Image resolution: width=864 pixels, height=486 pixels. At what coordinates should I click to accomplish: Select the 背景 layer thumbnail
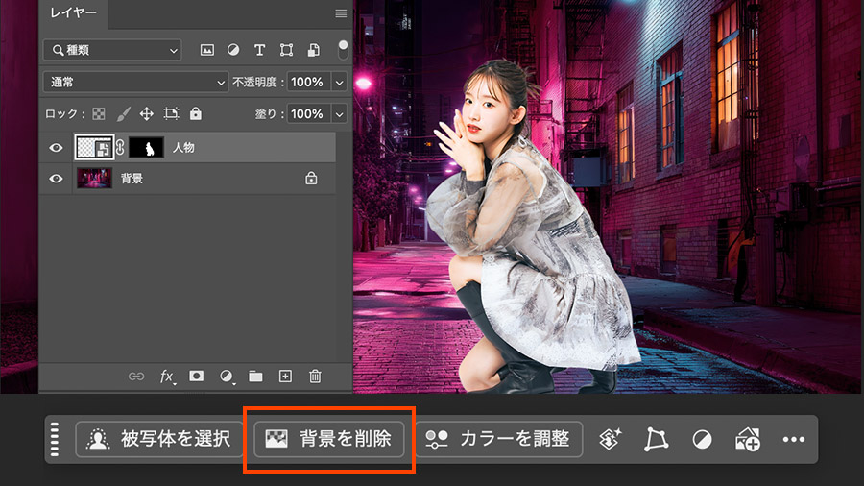click(94, 179)
